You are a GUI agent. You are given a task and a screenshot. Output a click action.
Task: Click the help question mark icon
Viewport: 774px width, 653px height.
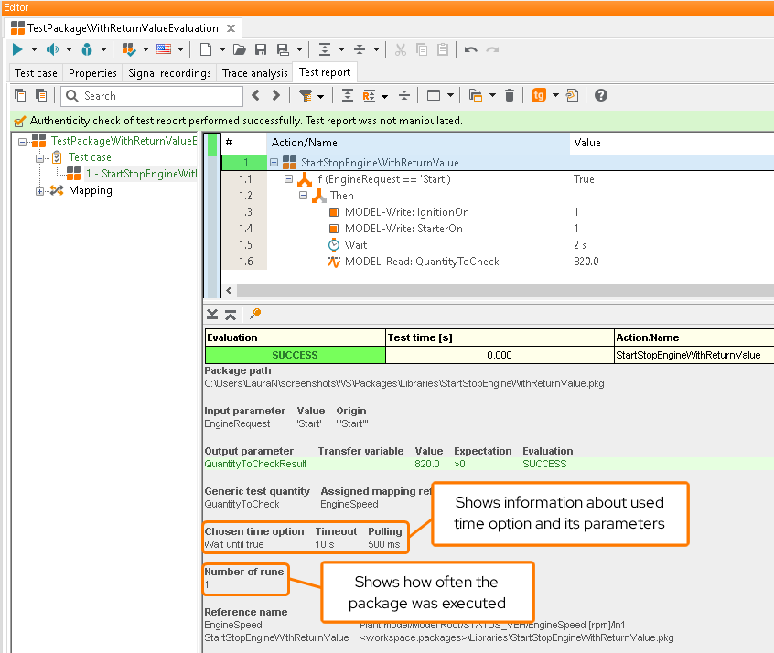(x=601, y=95)
